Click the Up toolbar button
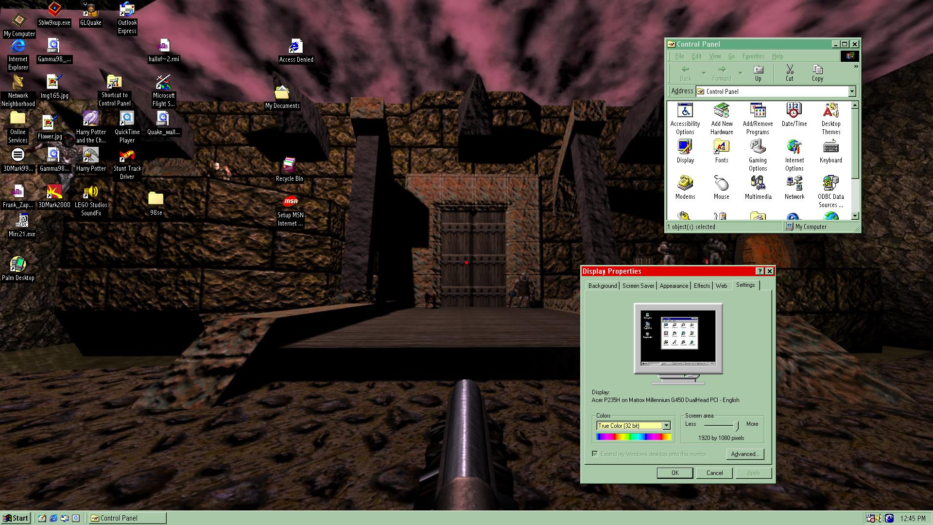Image resolution: width=933 pixels, height=525 pixels. pos(758,73)
